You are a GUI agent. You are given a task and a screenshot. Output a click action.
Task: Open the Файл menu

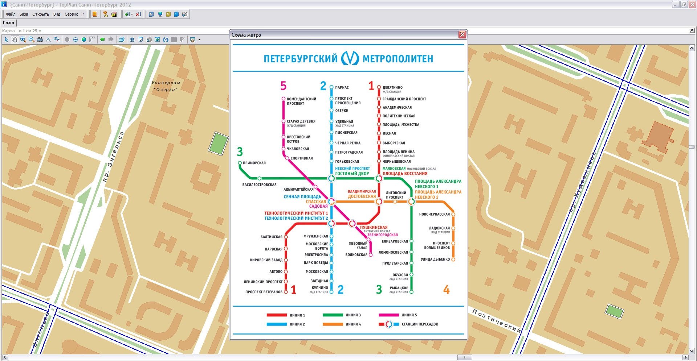tap(11, 14)
